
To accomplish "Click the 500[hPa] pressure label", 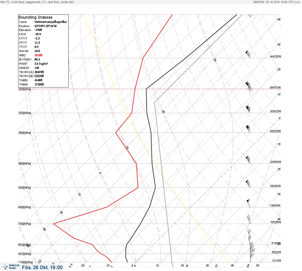I will point(24,188).
